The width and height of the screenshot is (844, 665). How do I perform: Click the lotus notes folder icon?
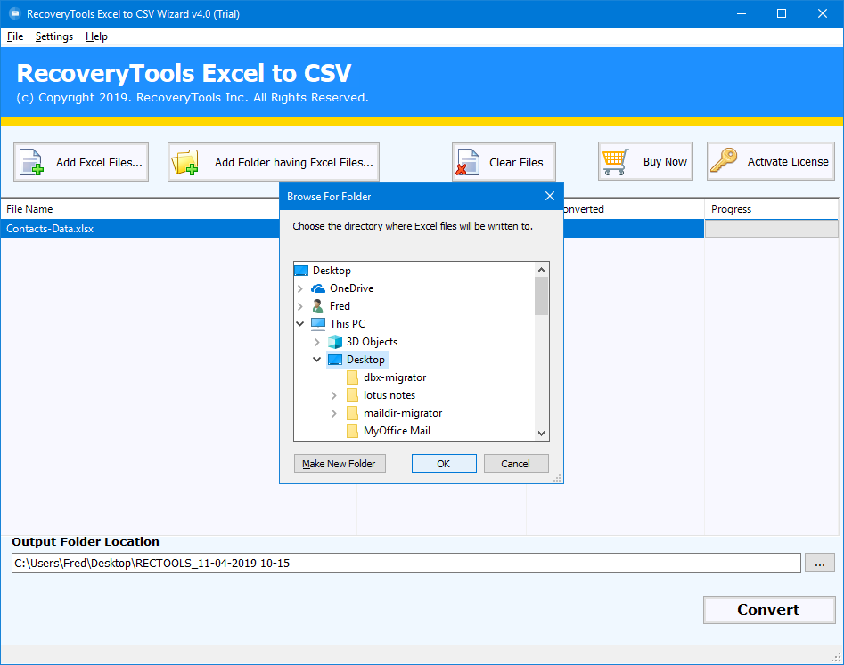352,395
